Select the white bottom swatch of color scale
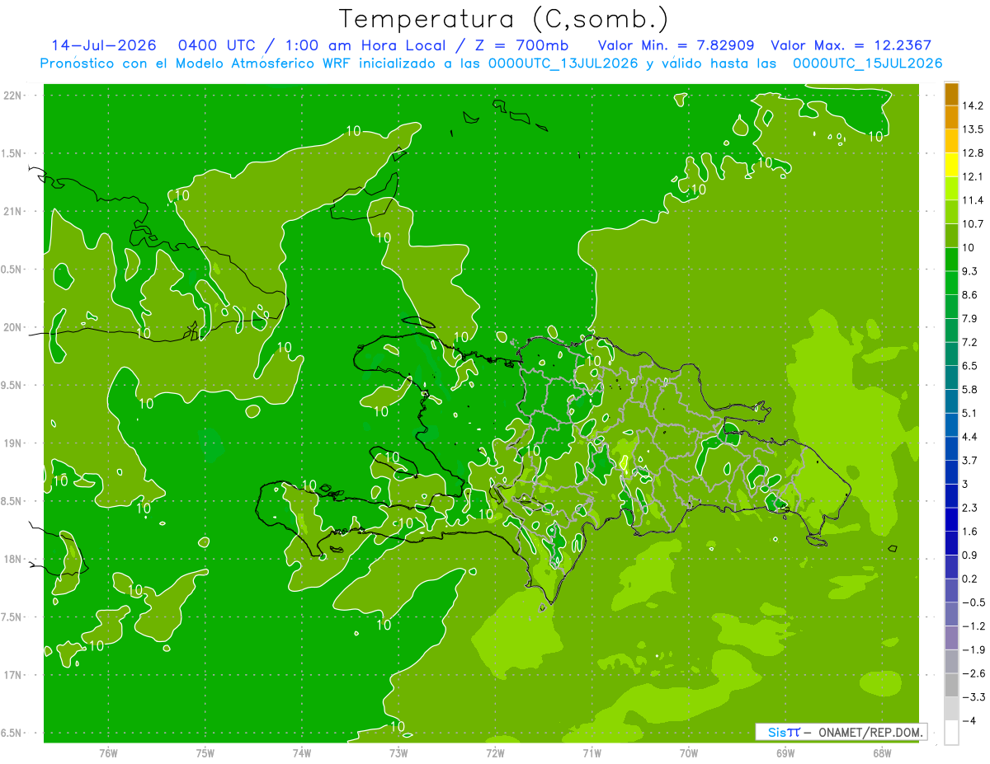This screenshot has height=764, width=990. [952, 732]
